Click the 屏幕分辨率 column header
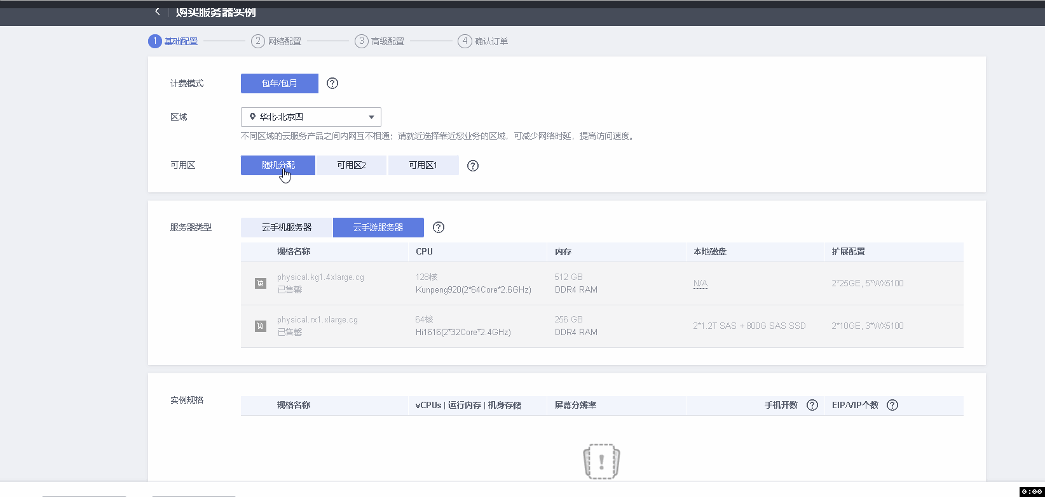 coord(575,405)
